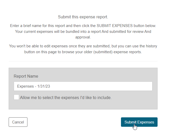Click the words 'I'd like to include' beside the checkbox
Image resolution: width=169 pixels, height=140 pixels.
coord(96,97)
